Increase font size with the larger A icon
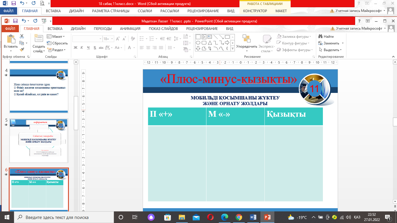This screenshot has width=397, height=223. [x=117, y=39]
